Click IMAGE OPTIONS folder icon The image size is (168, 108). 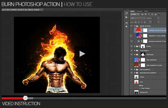[x=137, y=26]
